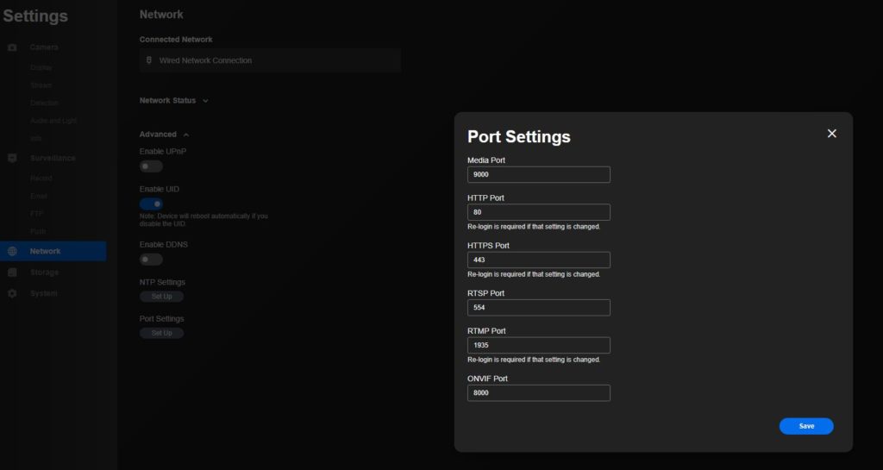This screenshot has width=883, height=470.
Task: Disable the Enable UID switch
Action: [x=152, y=204]
